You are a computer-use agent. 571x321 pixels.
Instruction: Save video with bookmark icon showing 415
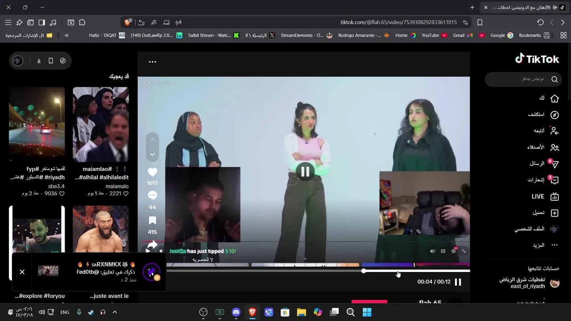pos(153,220)
